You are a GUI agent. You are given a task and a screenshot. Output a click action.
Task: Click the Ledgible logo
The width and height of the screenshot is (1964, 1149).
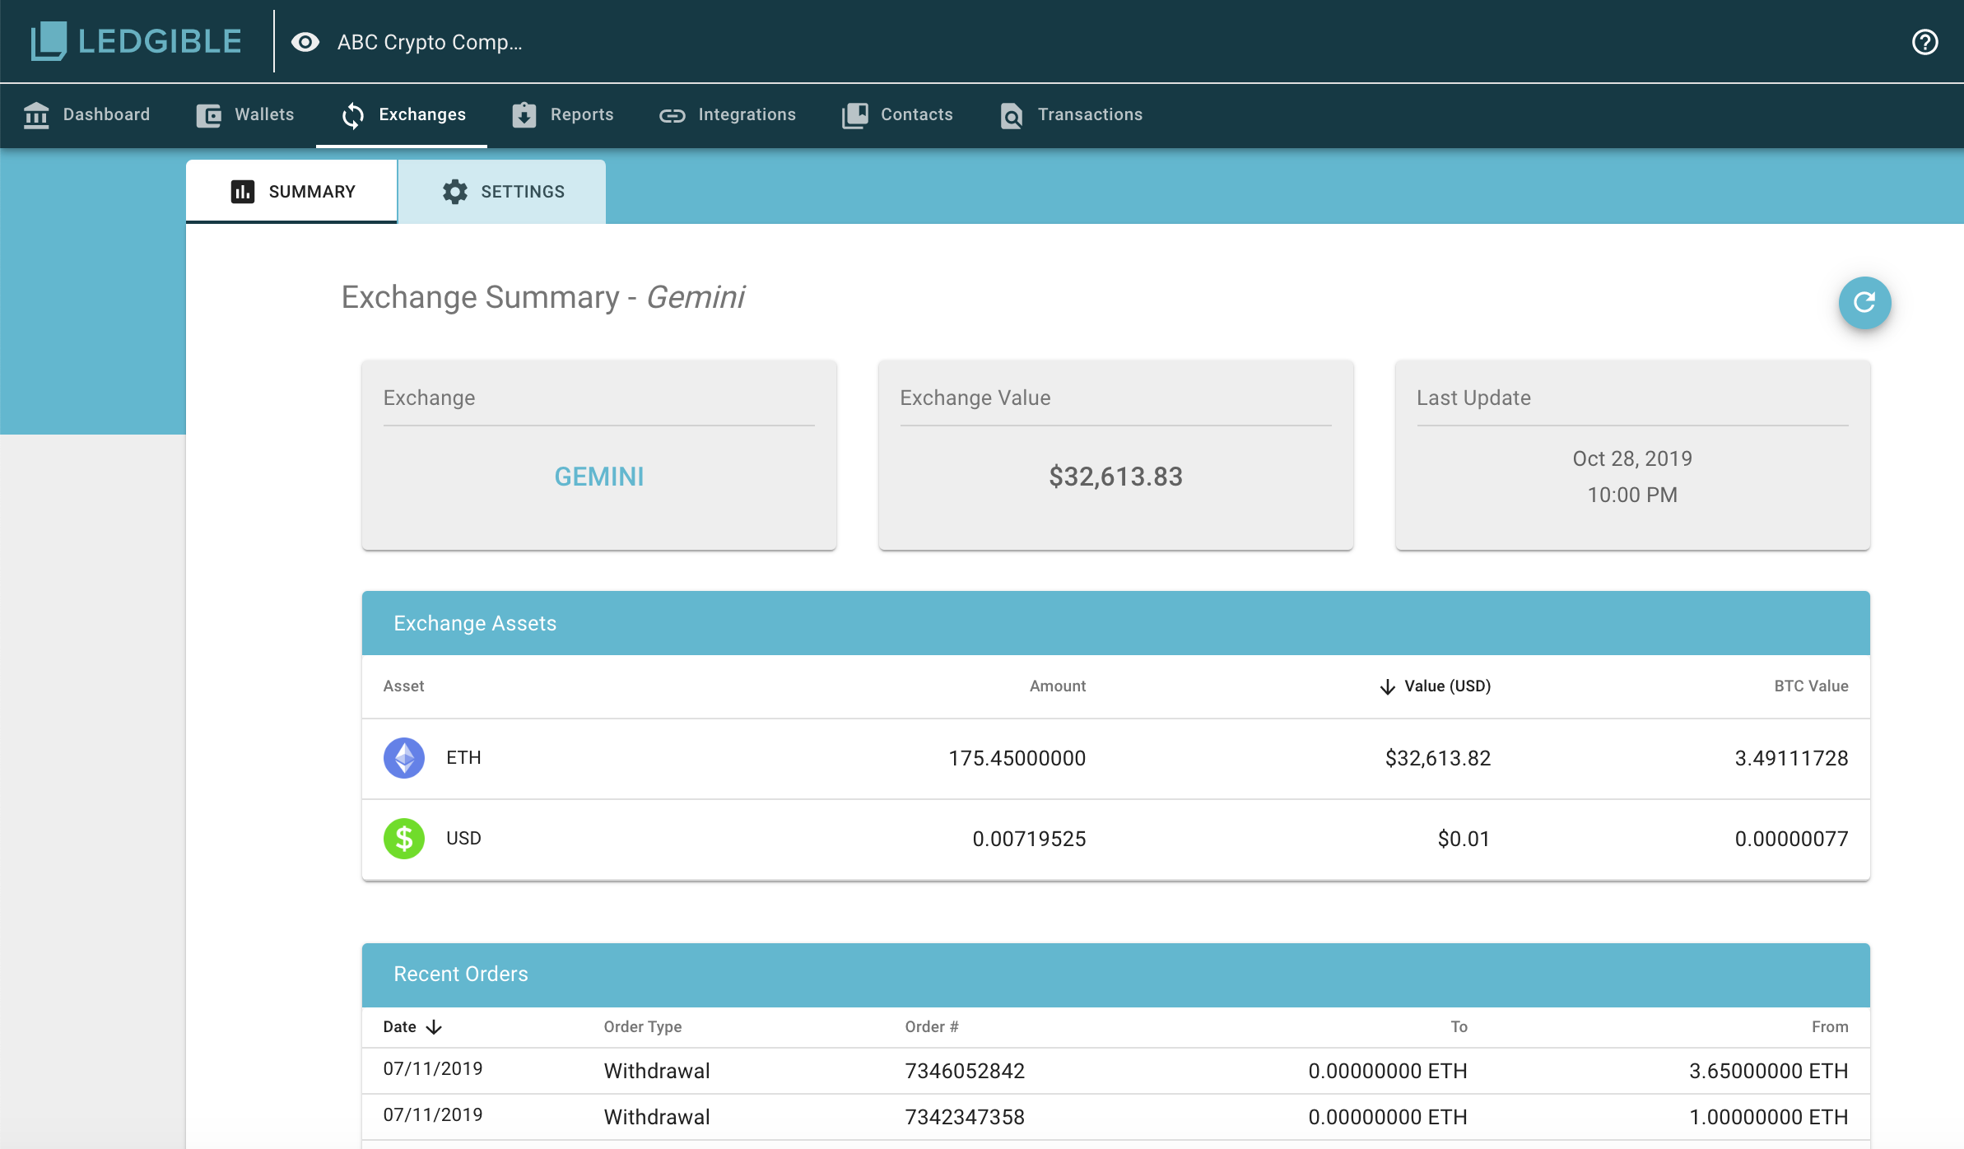(136, 41)
